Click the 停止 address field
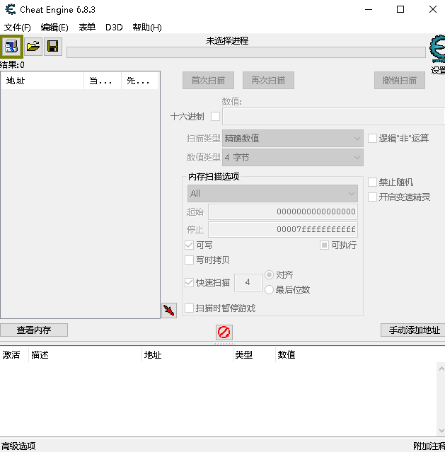Screen dimensions: 445x452 283,229
